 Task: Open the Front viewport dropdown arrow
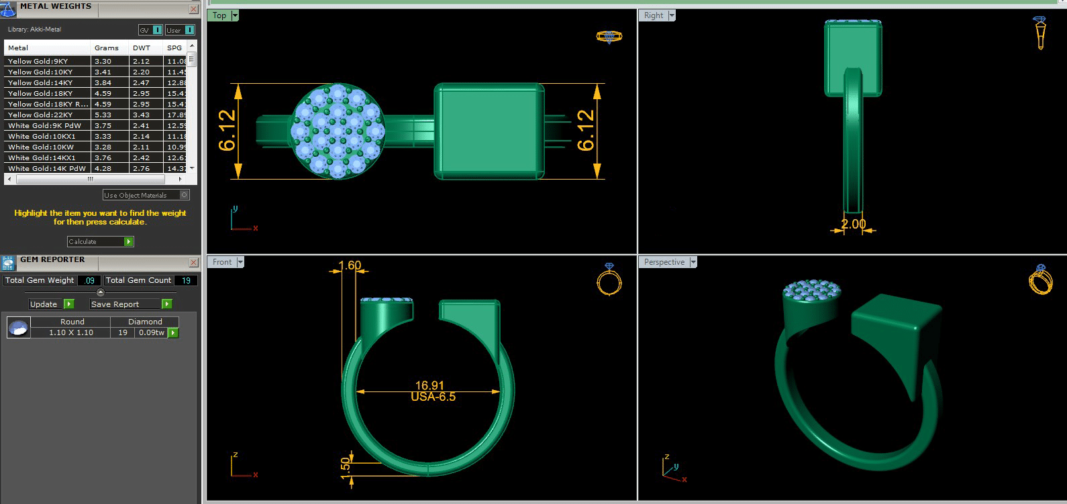(240, 262)
